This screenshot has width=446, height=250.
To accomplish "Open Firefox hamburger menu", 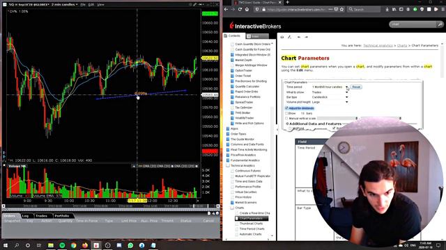I will [x=443, y=9].
